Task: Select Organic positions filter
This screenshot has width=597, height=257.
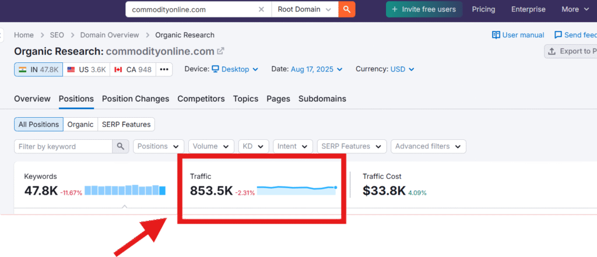Action: 80,124
